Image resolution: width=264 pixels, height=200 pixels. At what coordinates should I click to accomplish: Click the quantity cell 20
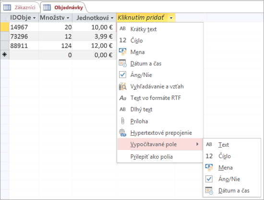coord(56,27)
